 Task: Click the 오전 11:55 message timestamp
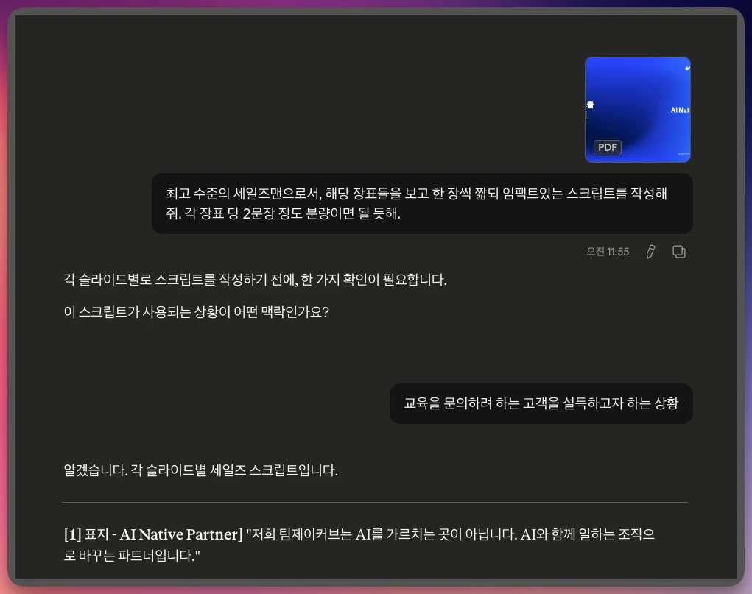(x=608, y=252)
